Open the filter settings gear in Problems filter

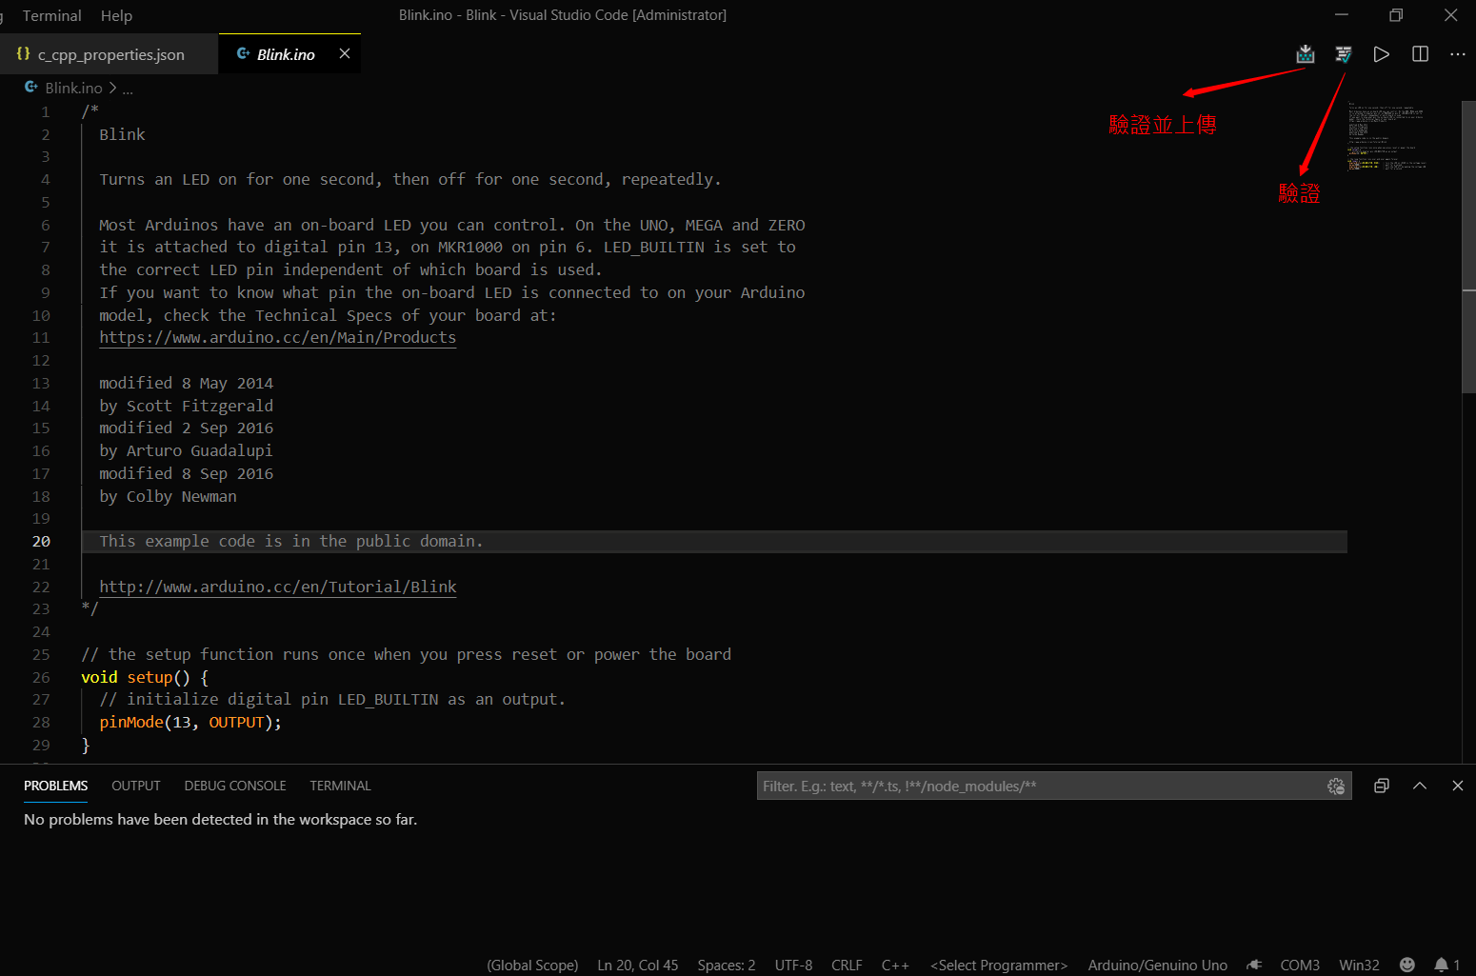[1336, 786]
